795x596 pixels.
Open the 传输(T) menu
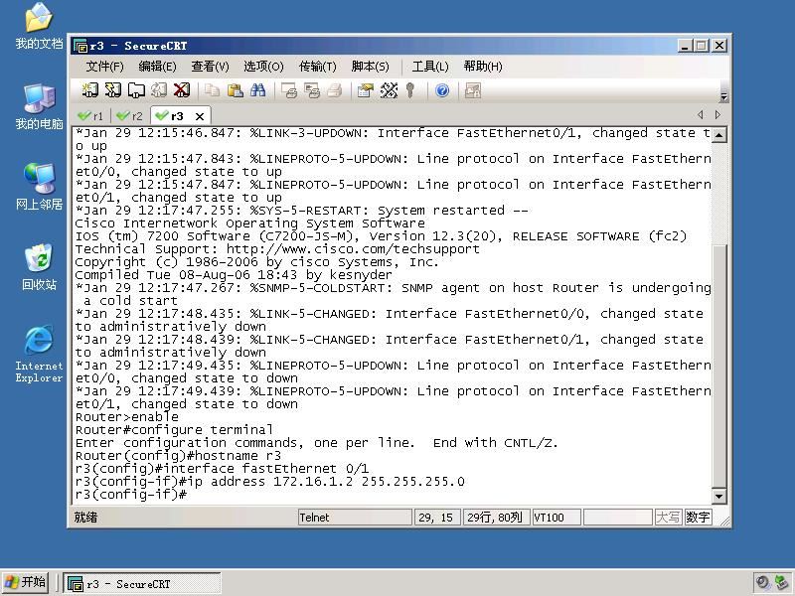click(x=317, y=67)
